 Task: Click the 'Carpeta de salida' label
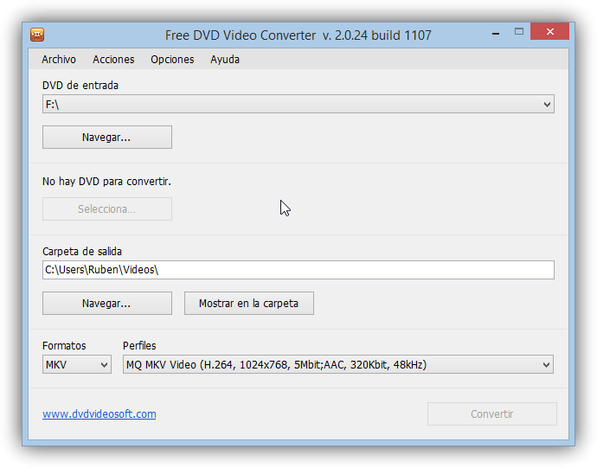[82, 252]
